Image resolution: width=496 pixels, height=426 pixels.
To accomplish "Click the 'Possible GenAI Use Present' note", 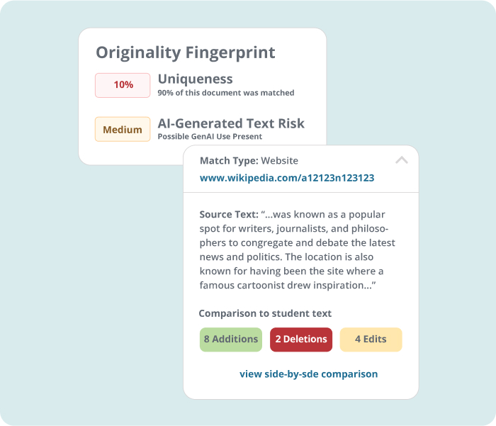I will pyautogui.click(x=210, y=136).
